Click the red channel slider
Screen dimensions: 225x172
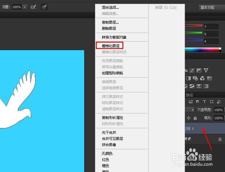click(193, 25)
